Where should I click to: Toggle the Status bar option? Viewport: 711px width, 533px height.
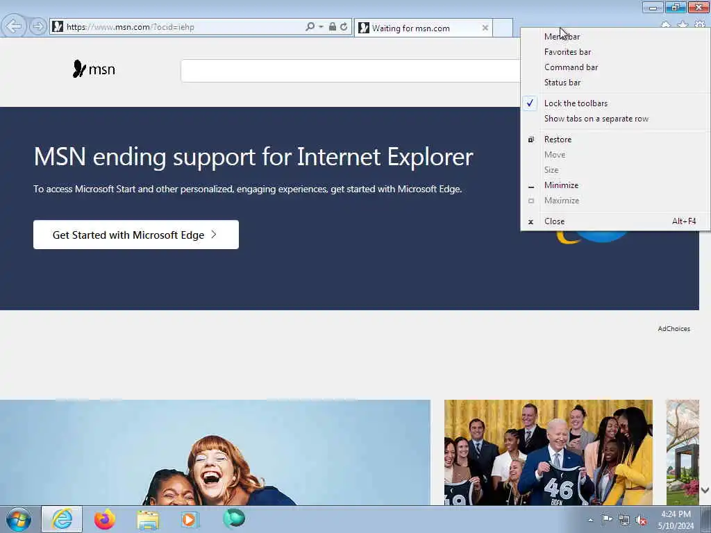point(615,83)
